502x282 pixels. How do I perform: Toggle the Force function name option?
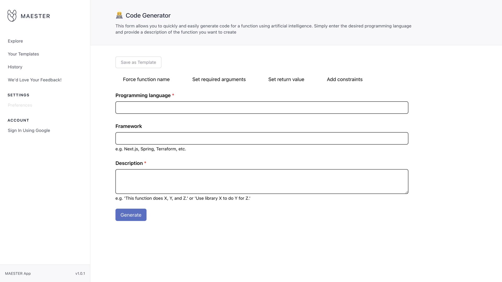(x=146, y=79)
